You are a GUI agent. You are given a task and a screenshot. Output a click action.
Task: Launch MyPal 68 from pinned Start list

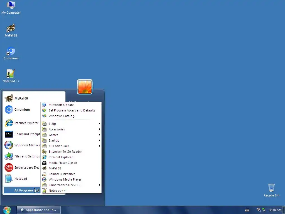click(x=22, y=98)
